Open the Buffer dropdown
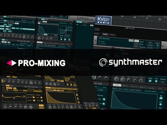The image size is (167, 125). (150, 45)
